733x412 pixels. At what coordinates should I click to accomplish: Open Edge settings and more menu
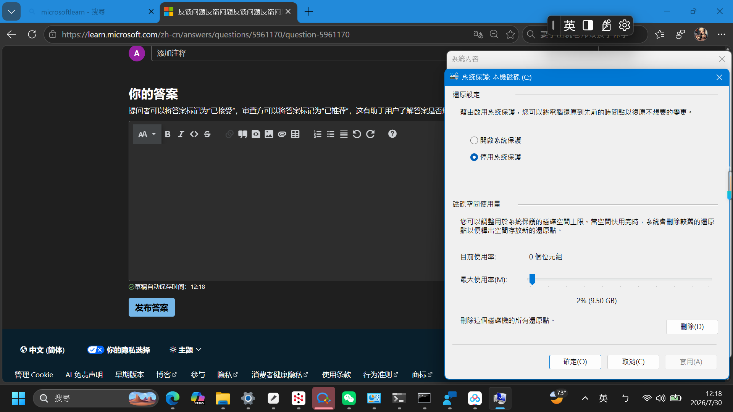(721, 34)
